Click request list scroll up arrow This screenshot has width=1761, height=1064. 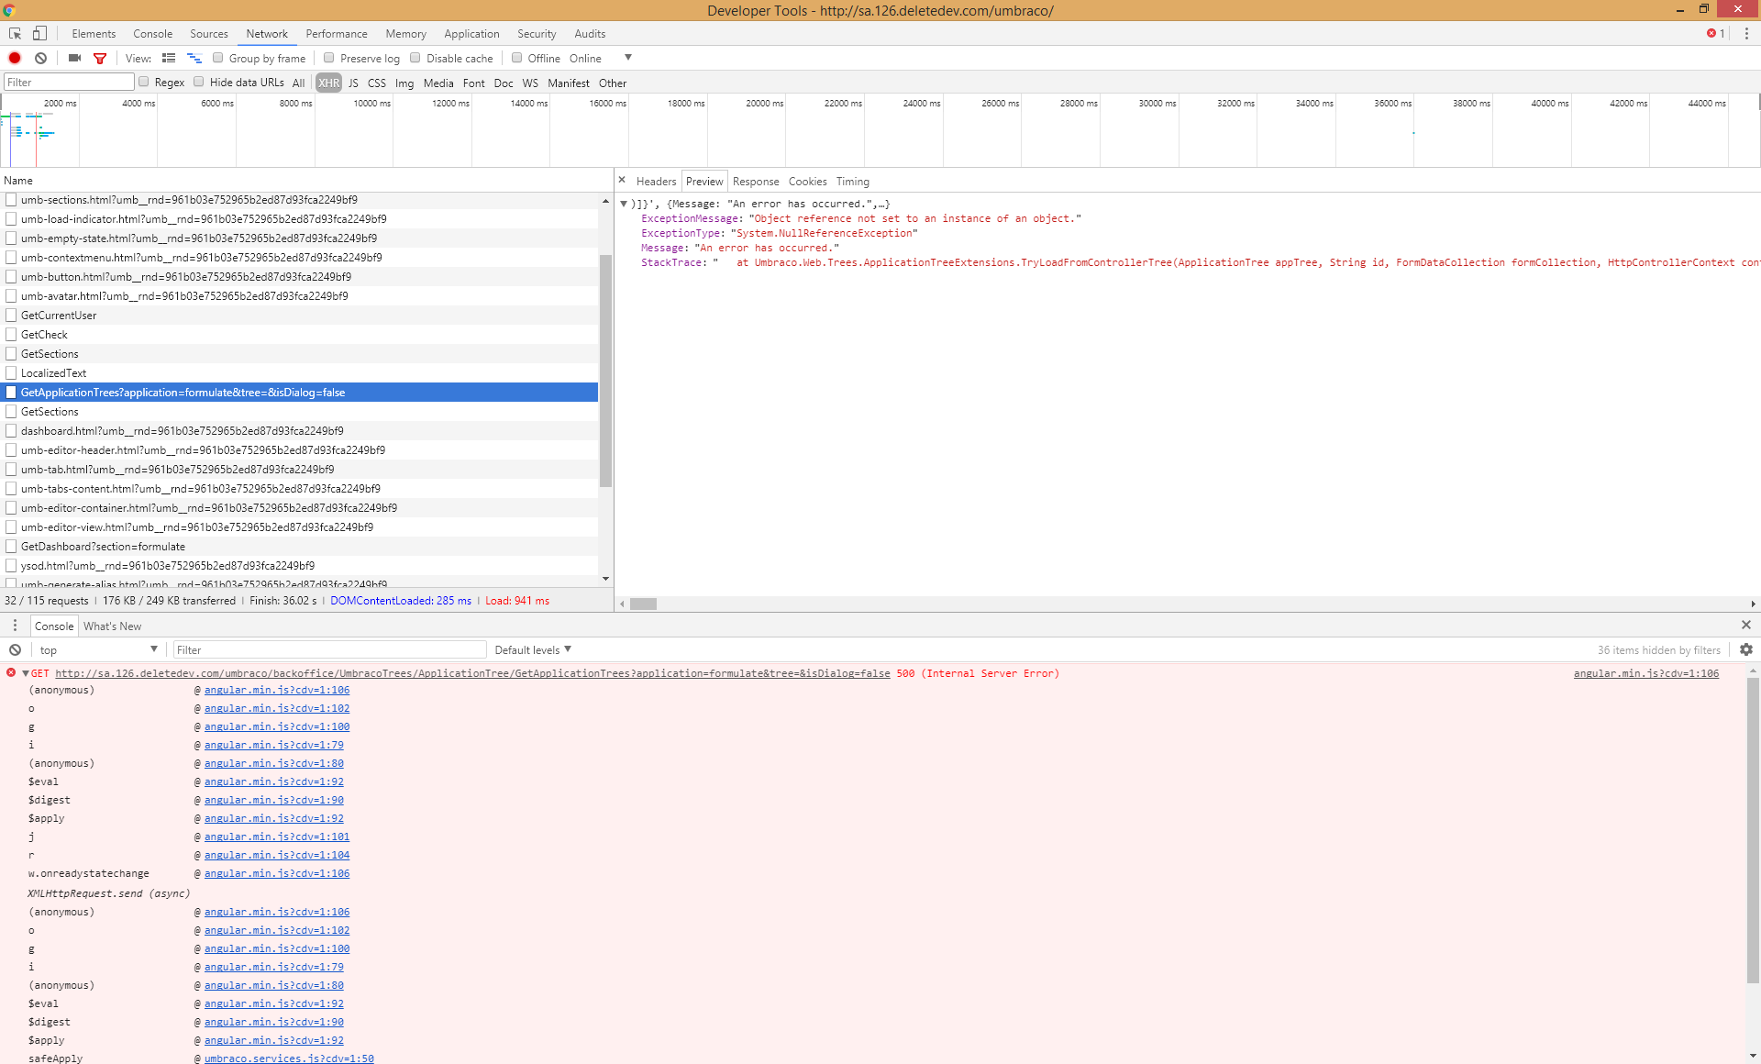(605, 201)
